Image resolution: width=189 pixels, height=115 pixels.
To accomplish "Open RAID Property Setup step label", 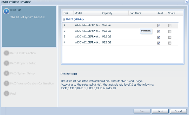I will point(23,63).
